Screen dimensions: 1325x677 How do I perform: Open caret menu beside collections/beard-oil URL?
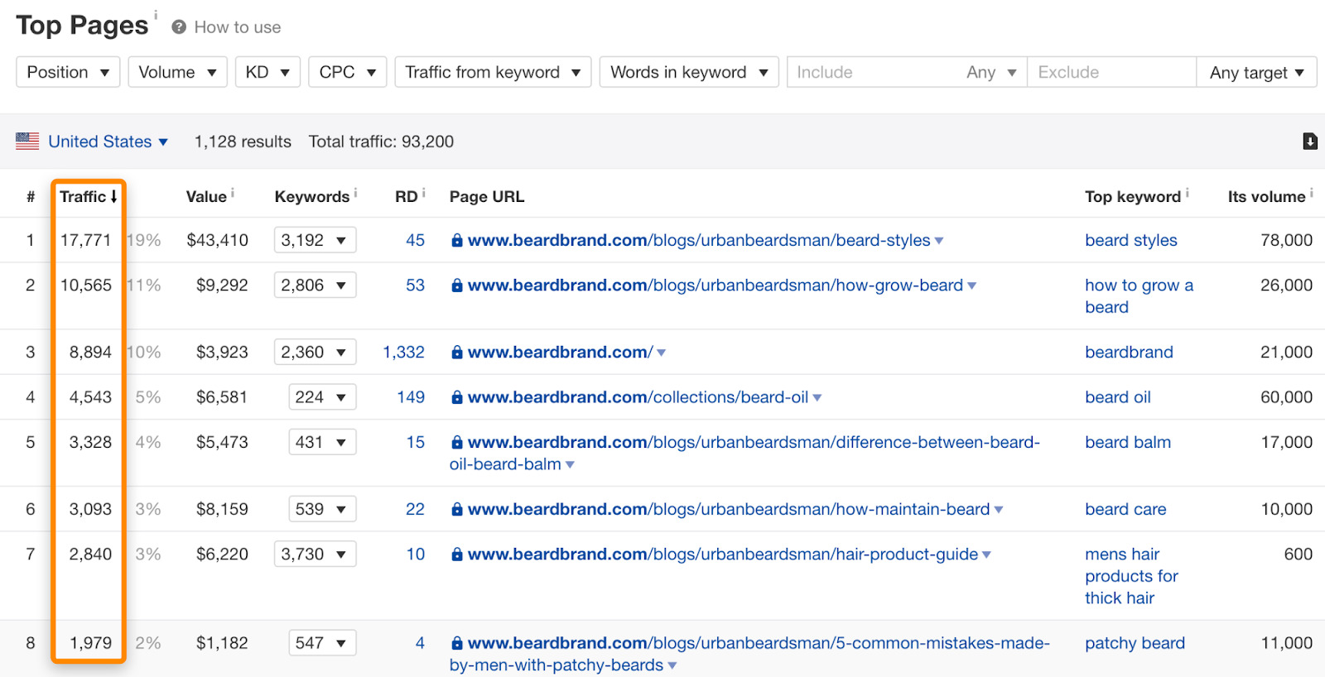[x=817, y=398]
